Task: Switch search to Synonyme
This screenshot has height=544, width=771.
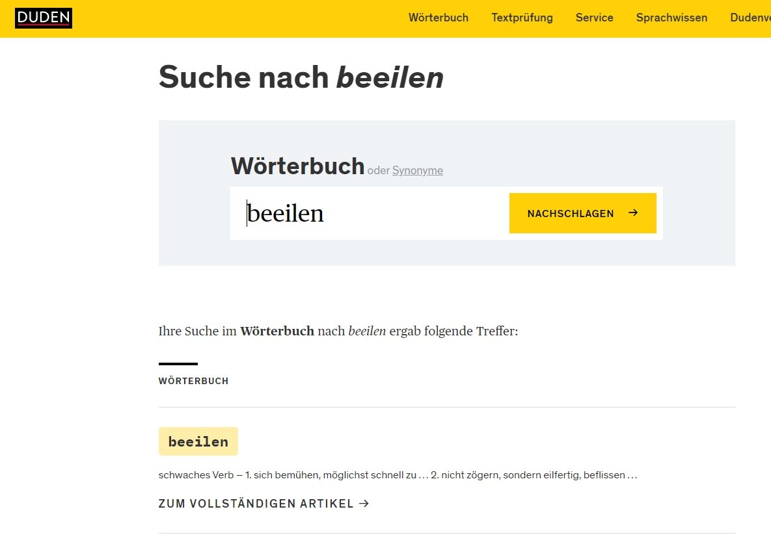Action: coord(418,170)
